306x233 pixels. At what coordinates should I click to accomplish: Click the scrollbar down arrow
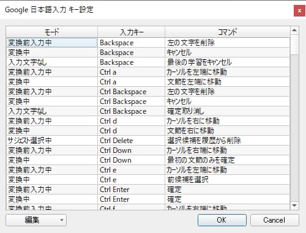click(x=294, y=205)
